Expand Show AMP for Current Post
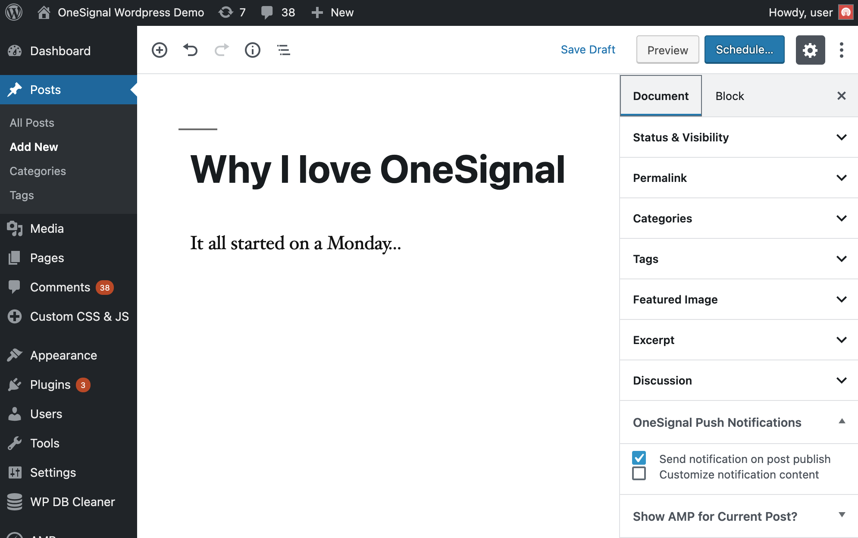858x538 pixels. coord(739,516)
